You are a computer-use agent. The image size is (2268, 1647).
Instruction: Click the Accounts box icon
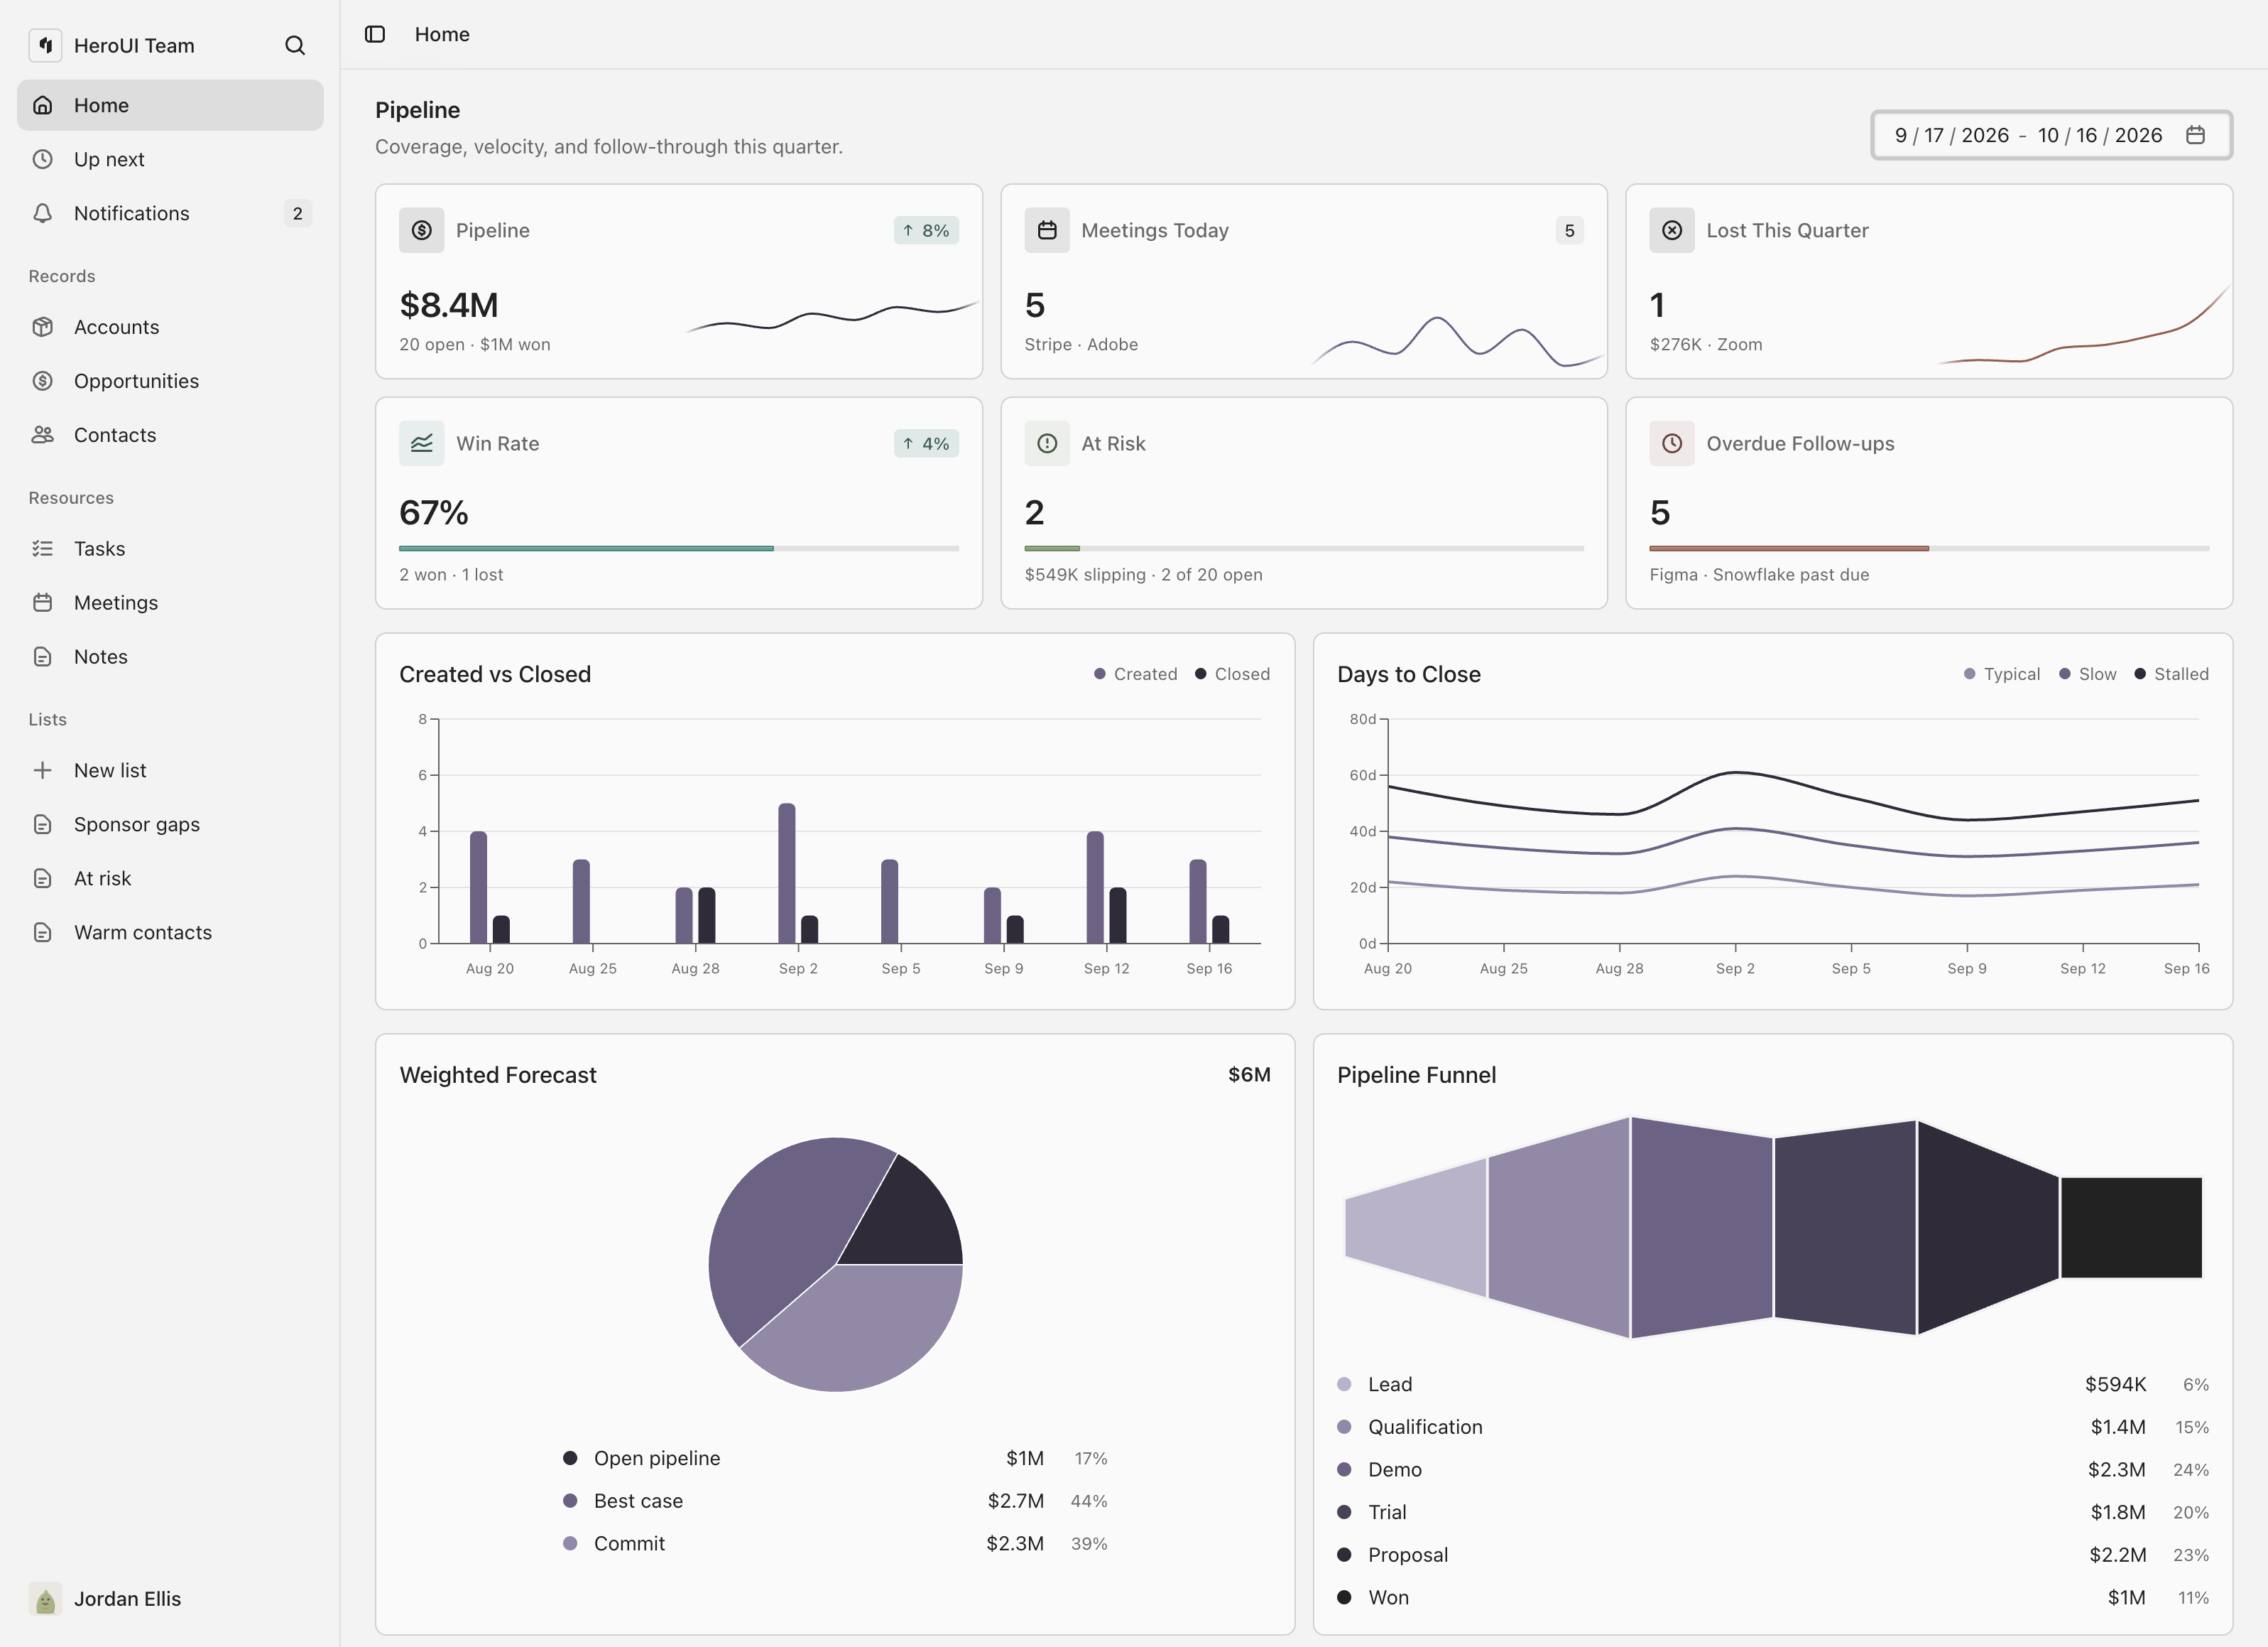(x=42, y=328)
